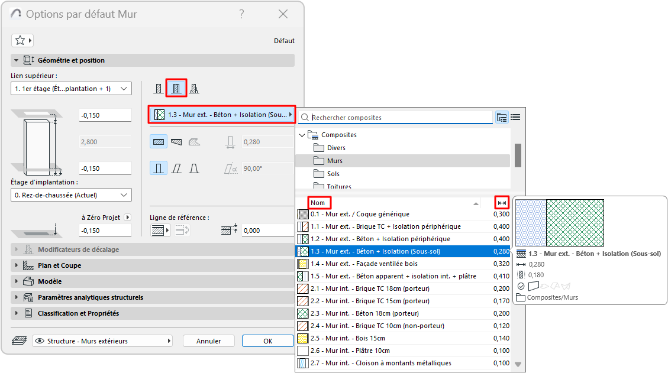This screenshot has height=373, width=668.
Task: Select 1.1 - Mur ext. - Brique TC
Action: [403, 226]
